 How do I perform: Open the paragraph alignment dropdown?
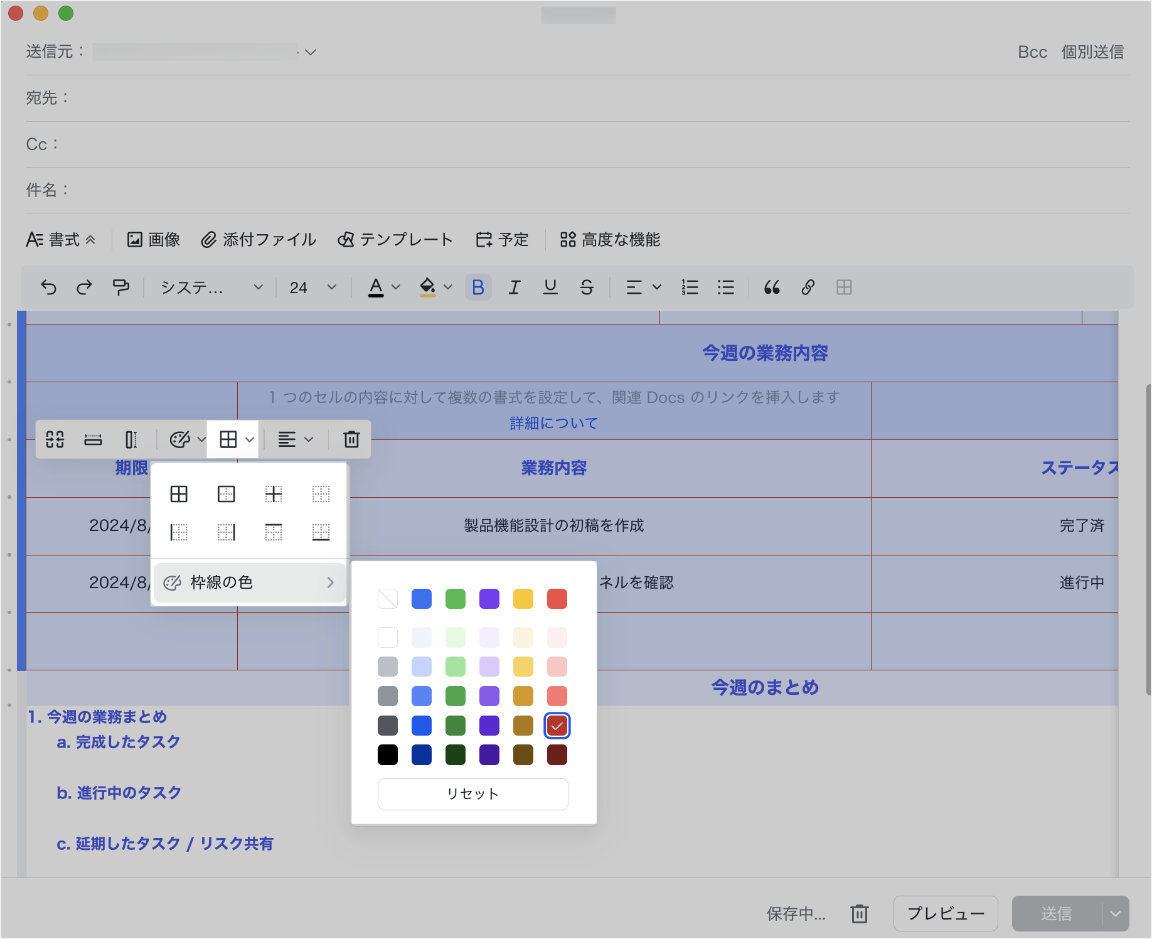pyautogui.click(x=644, y=287)
